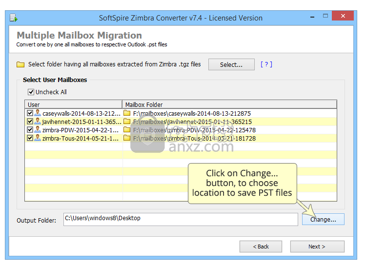The width and height of the screenshot is (366, 268).
Task: Sort by the User column header
Action: click(73, 104)
